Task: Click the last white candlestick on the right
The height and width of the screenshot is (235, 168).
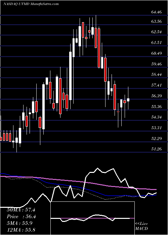Action: (x=128, y=100)
